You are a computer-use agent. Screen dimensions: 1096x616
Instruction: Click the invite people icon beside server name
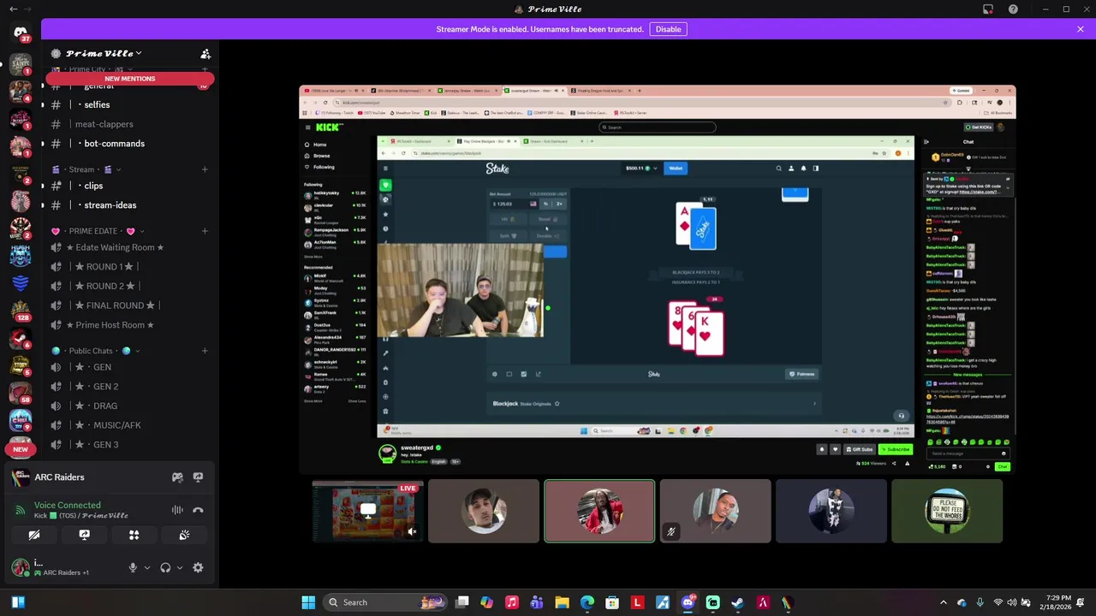[x=205, y=54]
